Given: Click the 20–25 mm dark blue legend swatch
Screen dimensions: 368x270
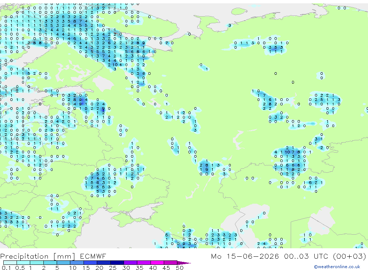Looking at the screenshot, I should click(x=103, y=263).
